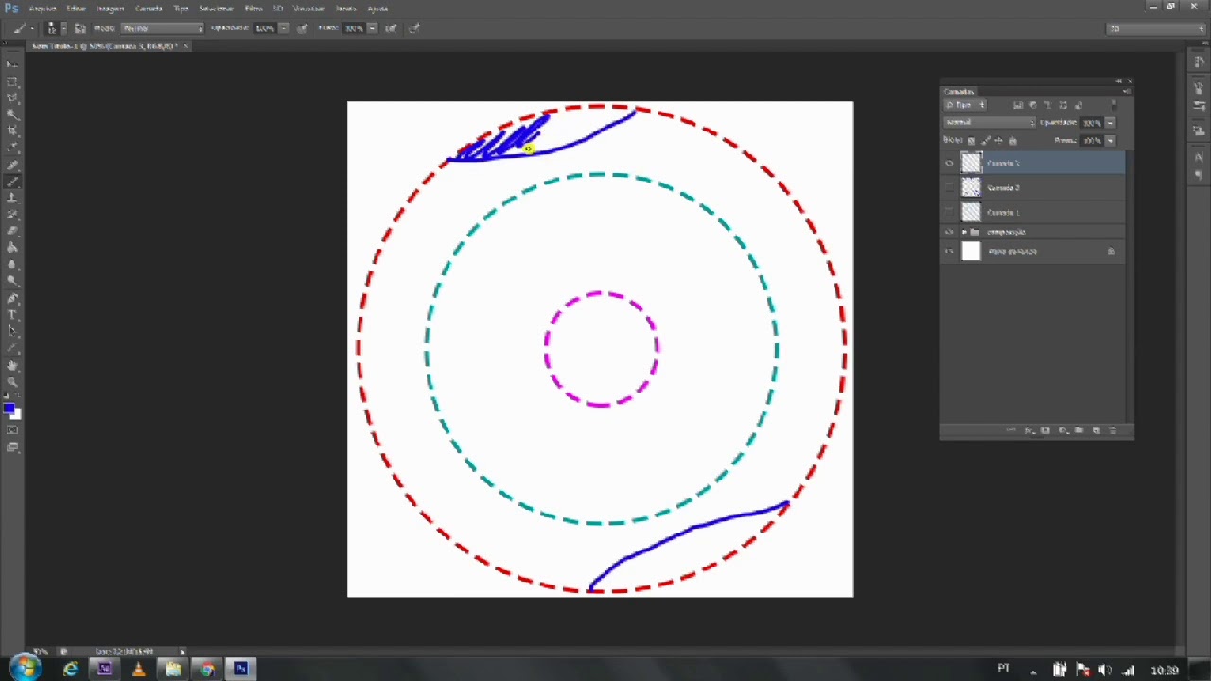
Task: Toggle lock image pixels in layers panel
Action: (985, 141)
